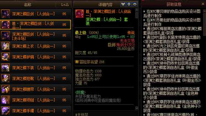Screen dimensions: 206x116
Task: Select 深渊之鳞下装 pants icon
Action: coord(6,68)
